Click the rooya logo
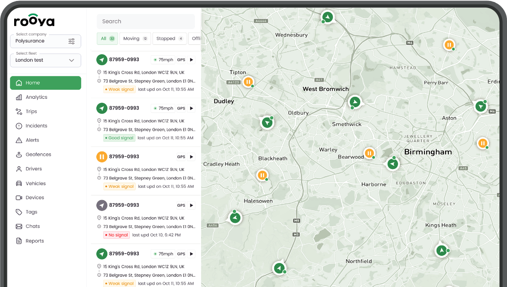Image resolution: width=507 pixels, height=287 pixels. point(34,20)
